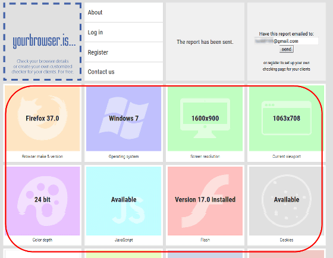Click the send button for the report
This screenshot has height=258, width=333.
(x=286, y=49)
